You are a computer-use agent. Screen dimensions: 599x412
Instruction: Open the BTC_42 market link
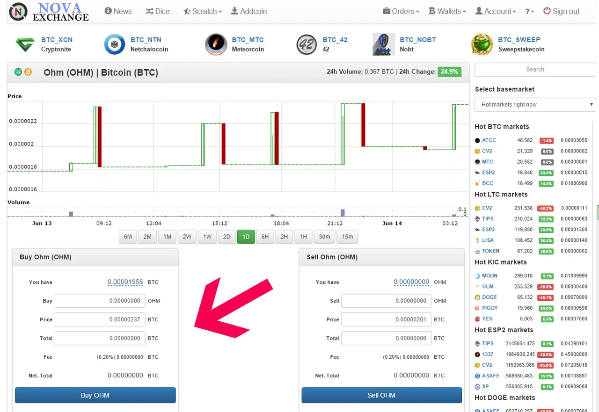pyautogui.click(x=335, y=40)
